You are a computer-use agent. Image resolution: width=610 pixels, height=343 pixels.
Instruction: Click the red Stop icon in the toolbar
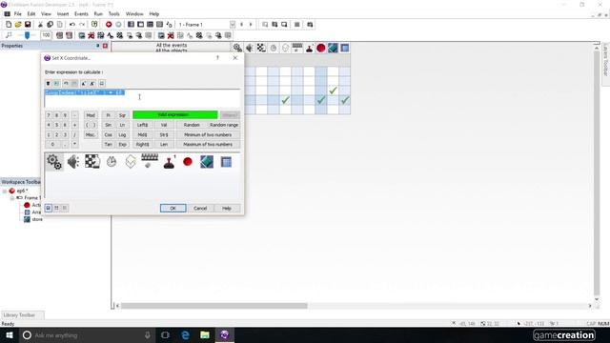tap(109, 25)
